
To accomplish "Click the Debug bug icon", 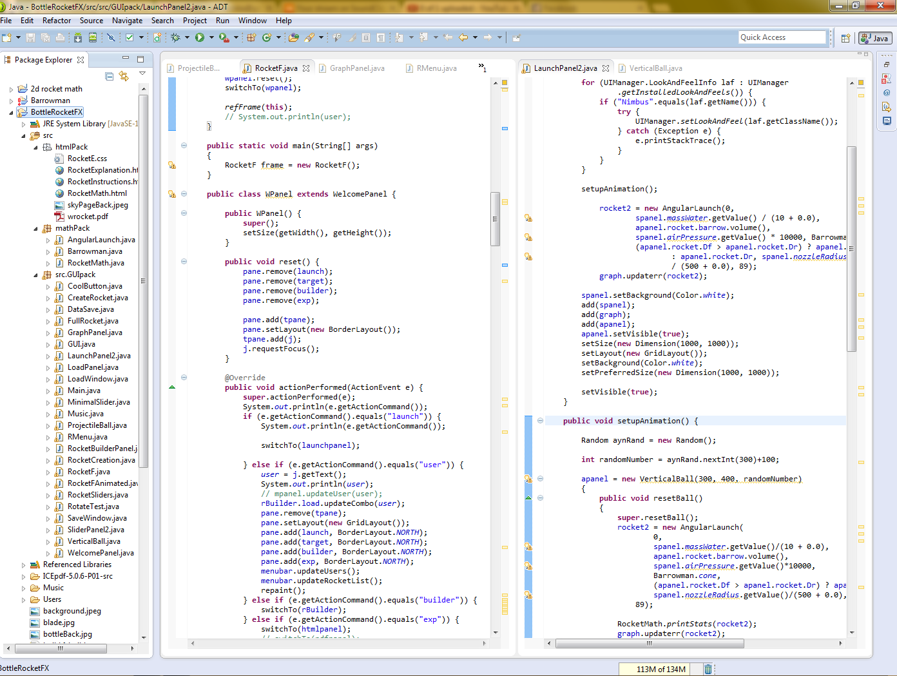I will [x=175, y=38].
